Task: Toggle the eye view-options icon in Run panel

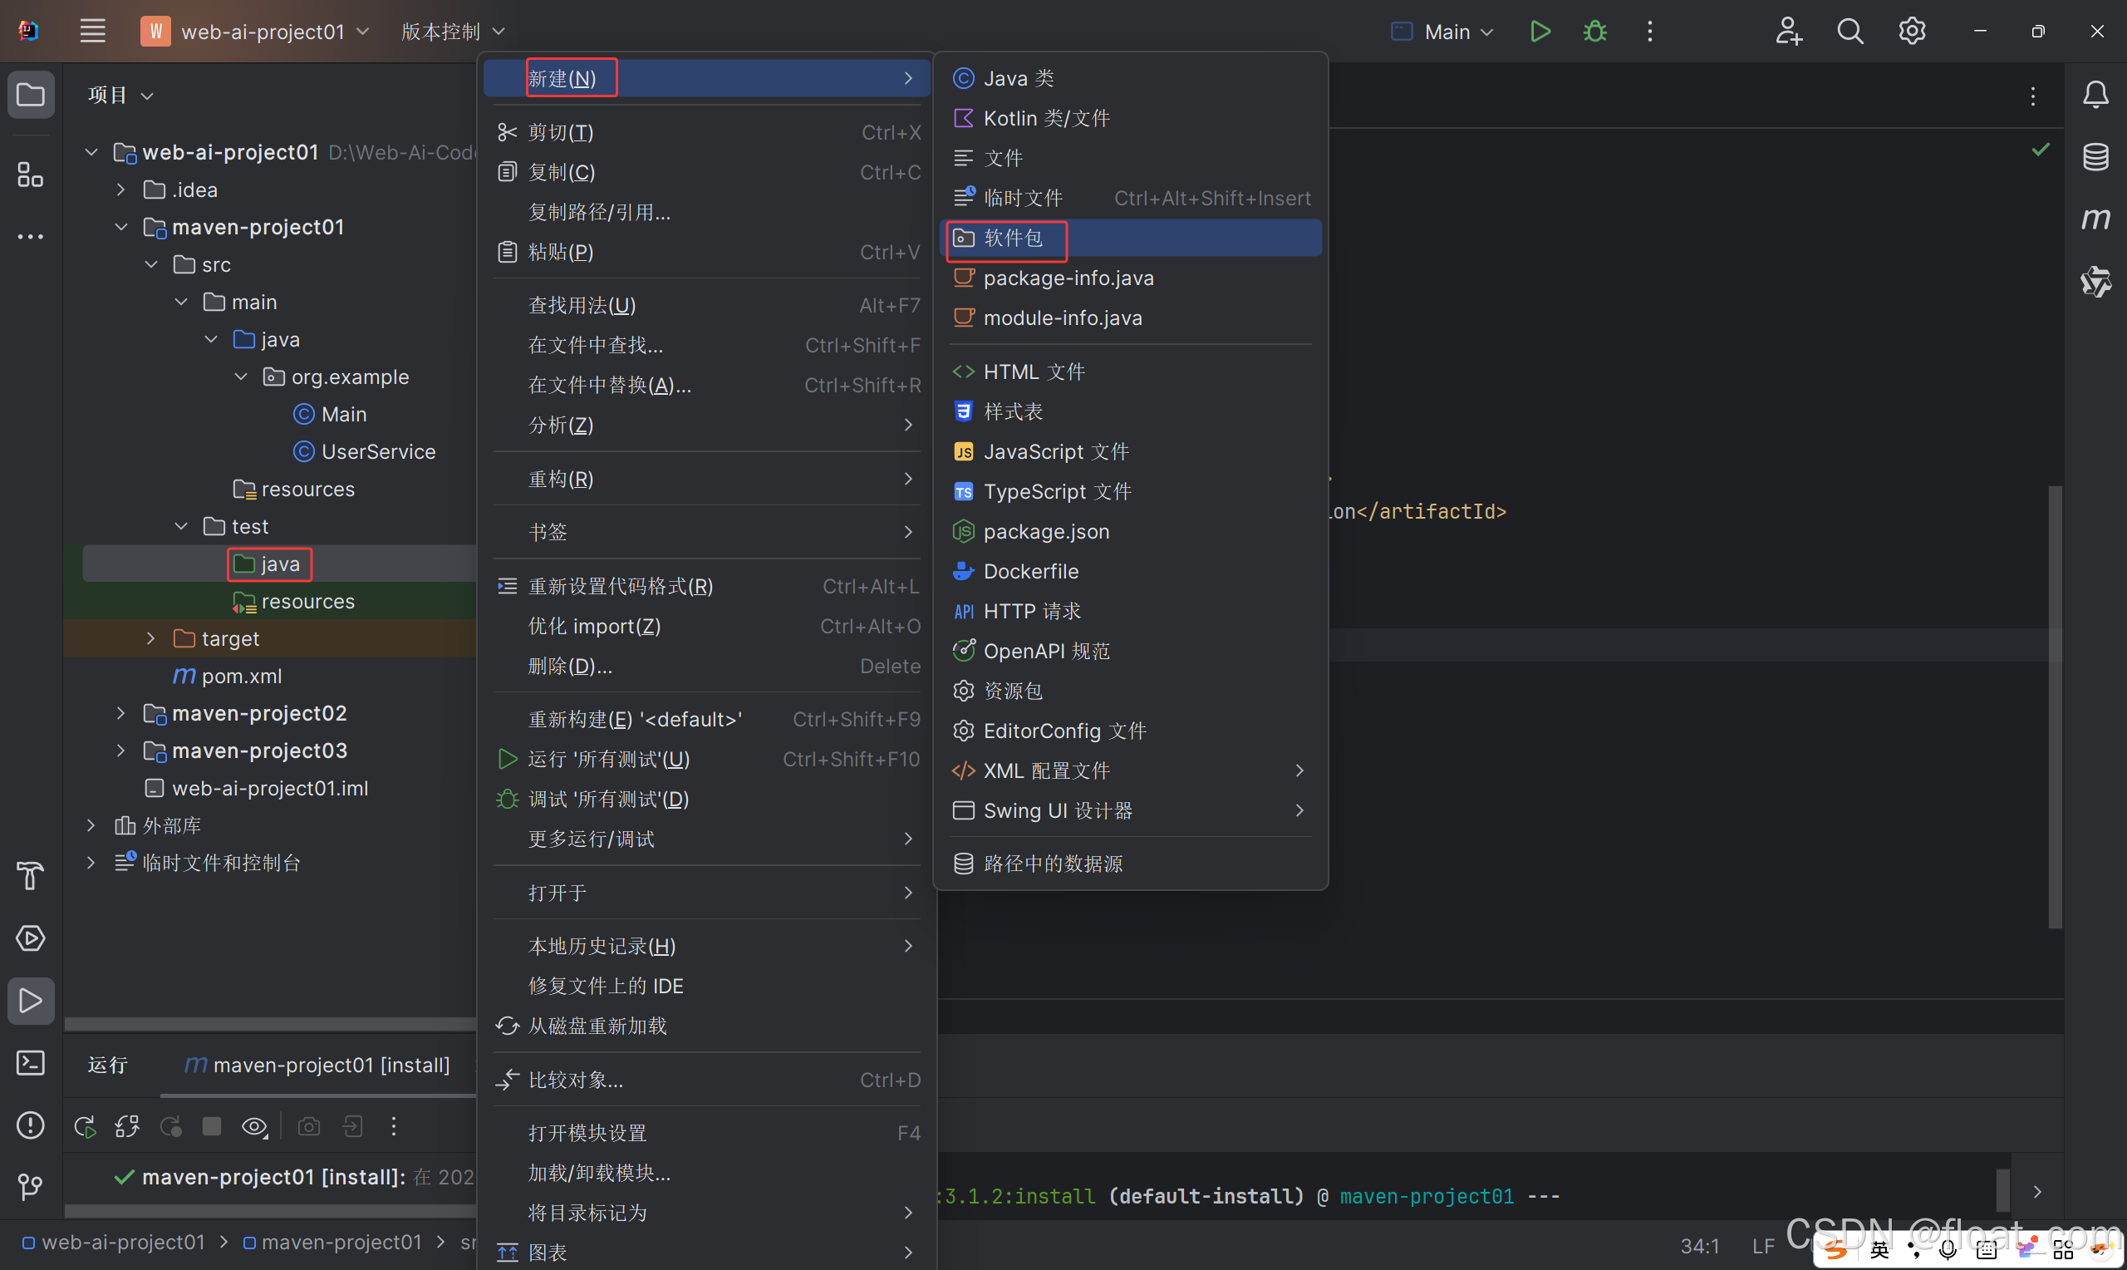Action: 254,1126
